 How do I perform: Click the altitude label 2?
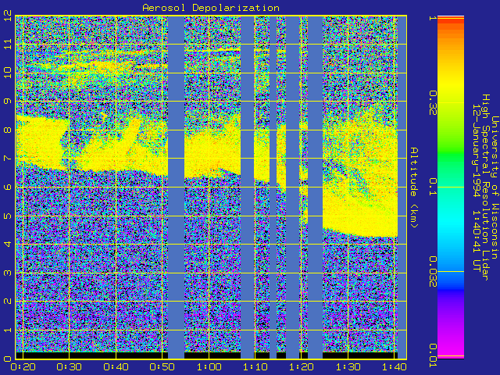click(8, 301)
